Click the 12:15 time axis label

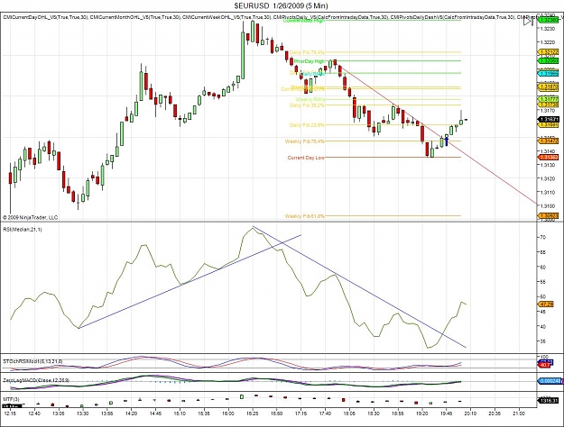tap(10, 413)
